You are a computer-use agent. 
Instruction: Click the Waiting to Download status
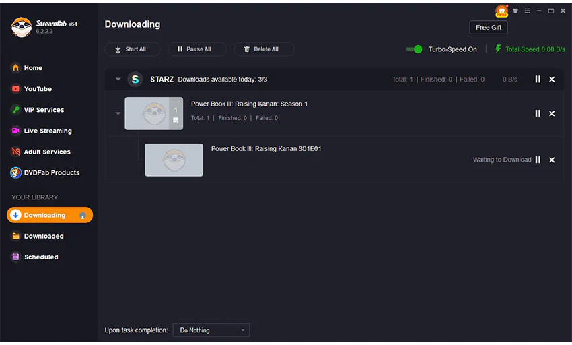pyautogui.click(x=502, y=160)
